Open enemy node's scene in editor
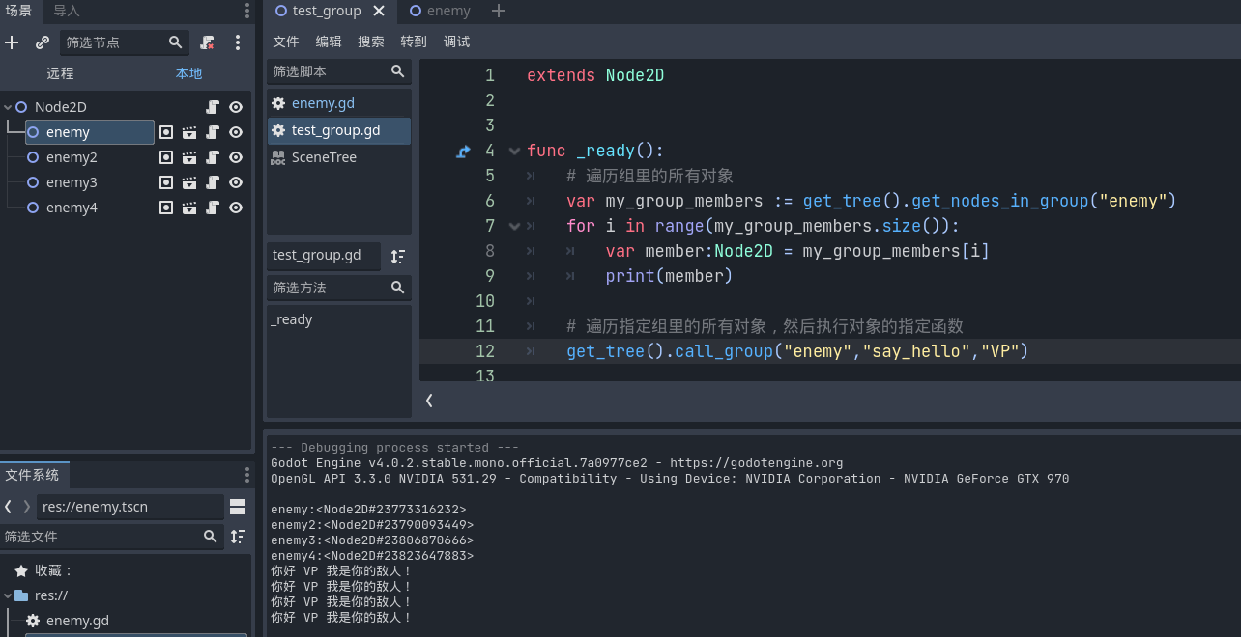This screenshot has height=637, width=1241. pos(189,132)
